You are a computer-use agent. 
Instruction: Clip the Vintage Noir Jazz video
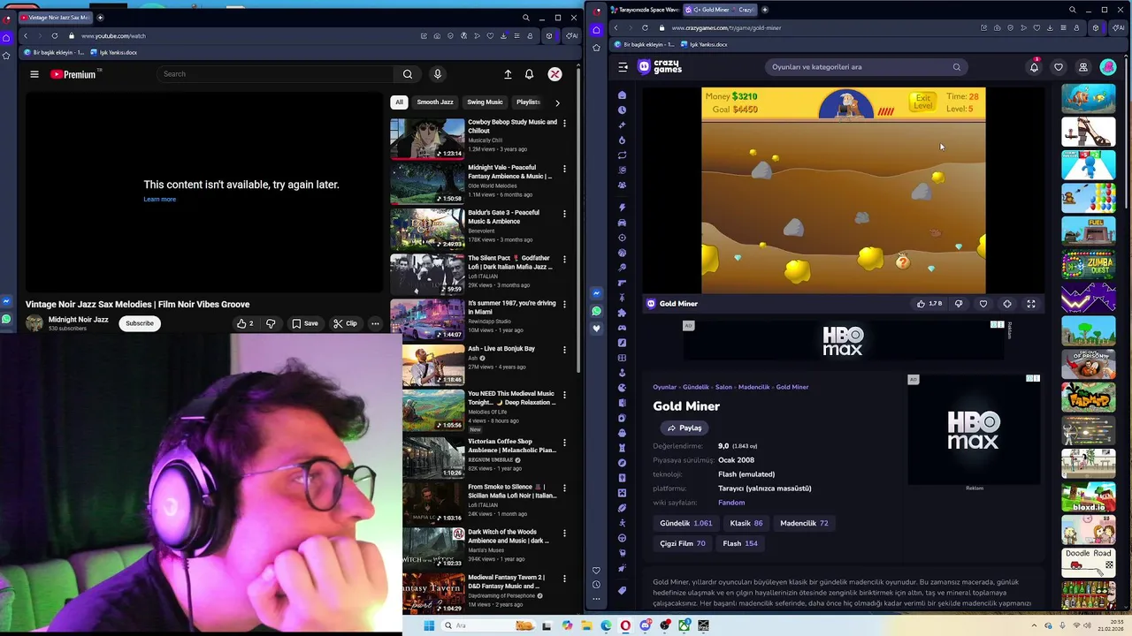pyautogui.click(x=345, y=323)
